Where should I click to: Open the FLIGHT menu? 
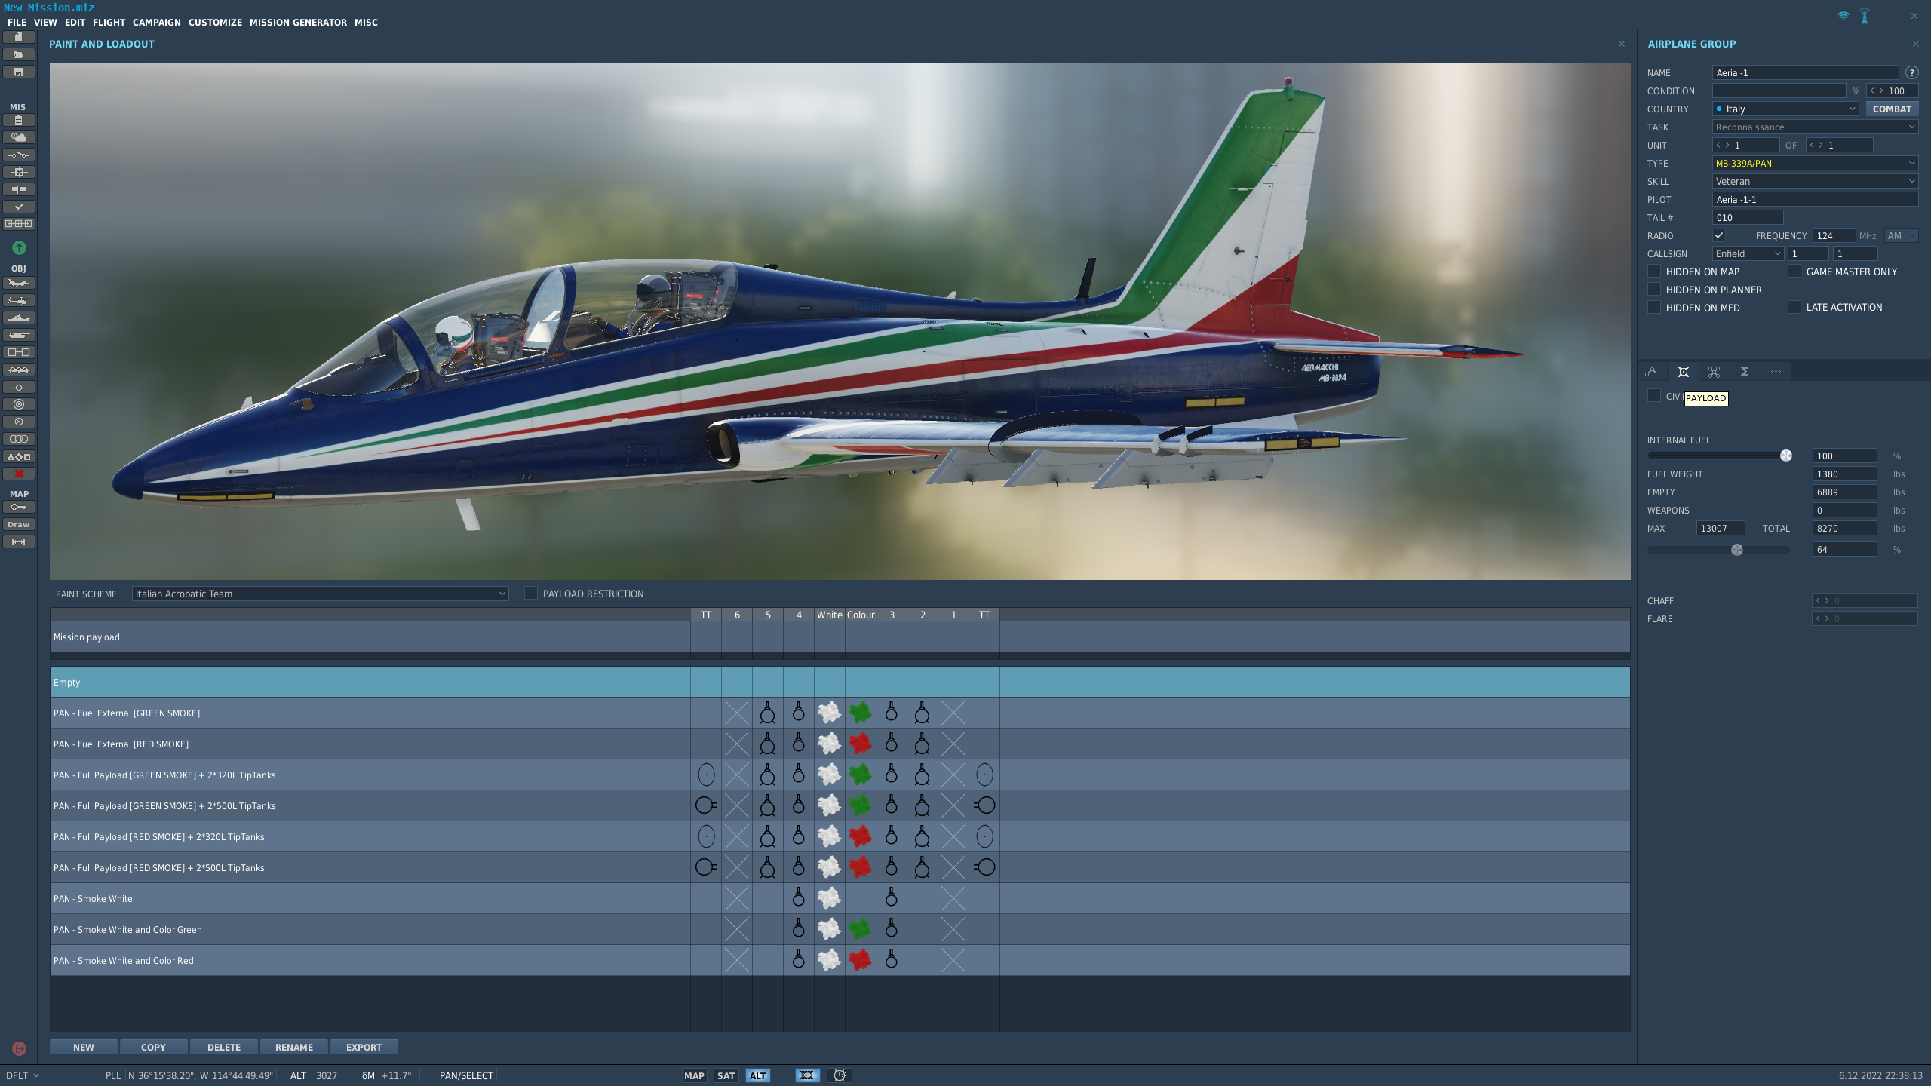click(x=109, y=22)
